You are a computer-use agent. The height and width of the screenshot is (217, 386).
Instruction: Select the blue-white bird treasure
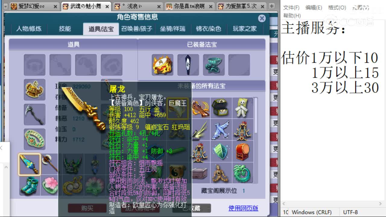tap(221, 130)
